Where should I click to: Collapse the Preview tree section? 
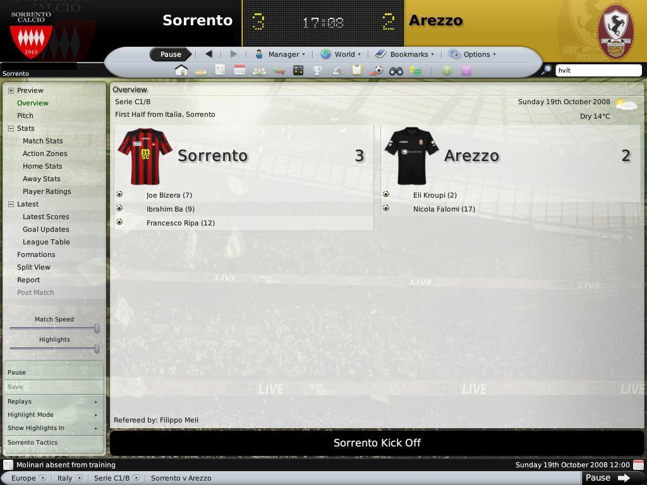coord(11,90)
